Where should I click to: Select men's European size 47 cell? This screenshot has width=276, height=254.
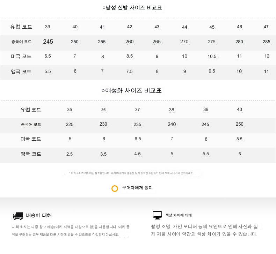pos(266,27)
